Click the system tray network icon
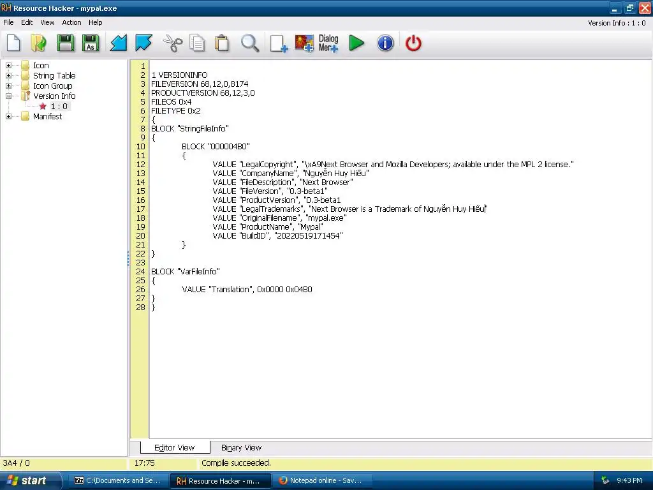Image resolution: width=653 pixels, height=490 pixels. [x=605, y=480]
